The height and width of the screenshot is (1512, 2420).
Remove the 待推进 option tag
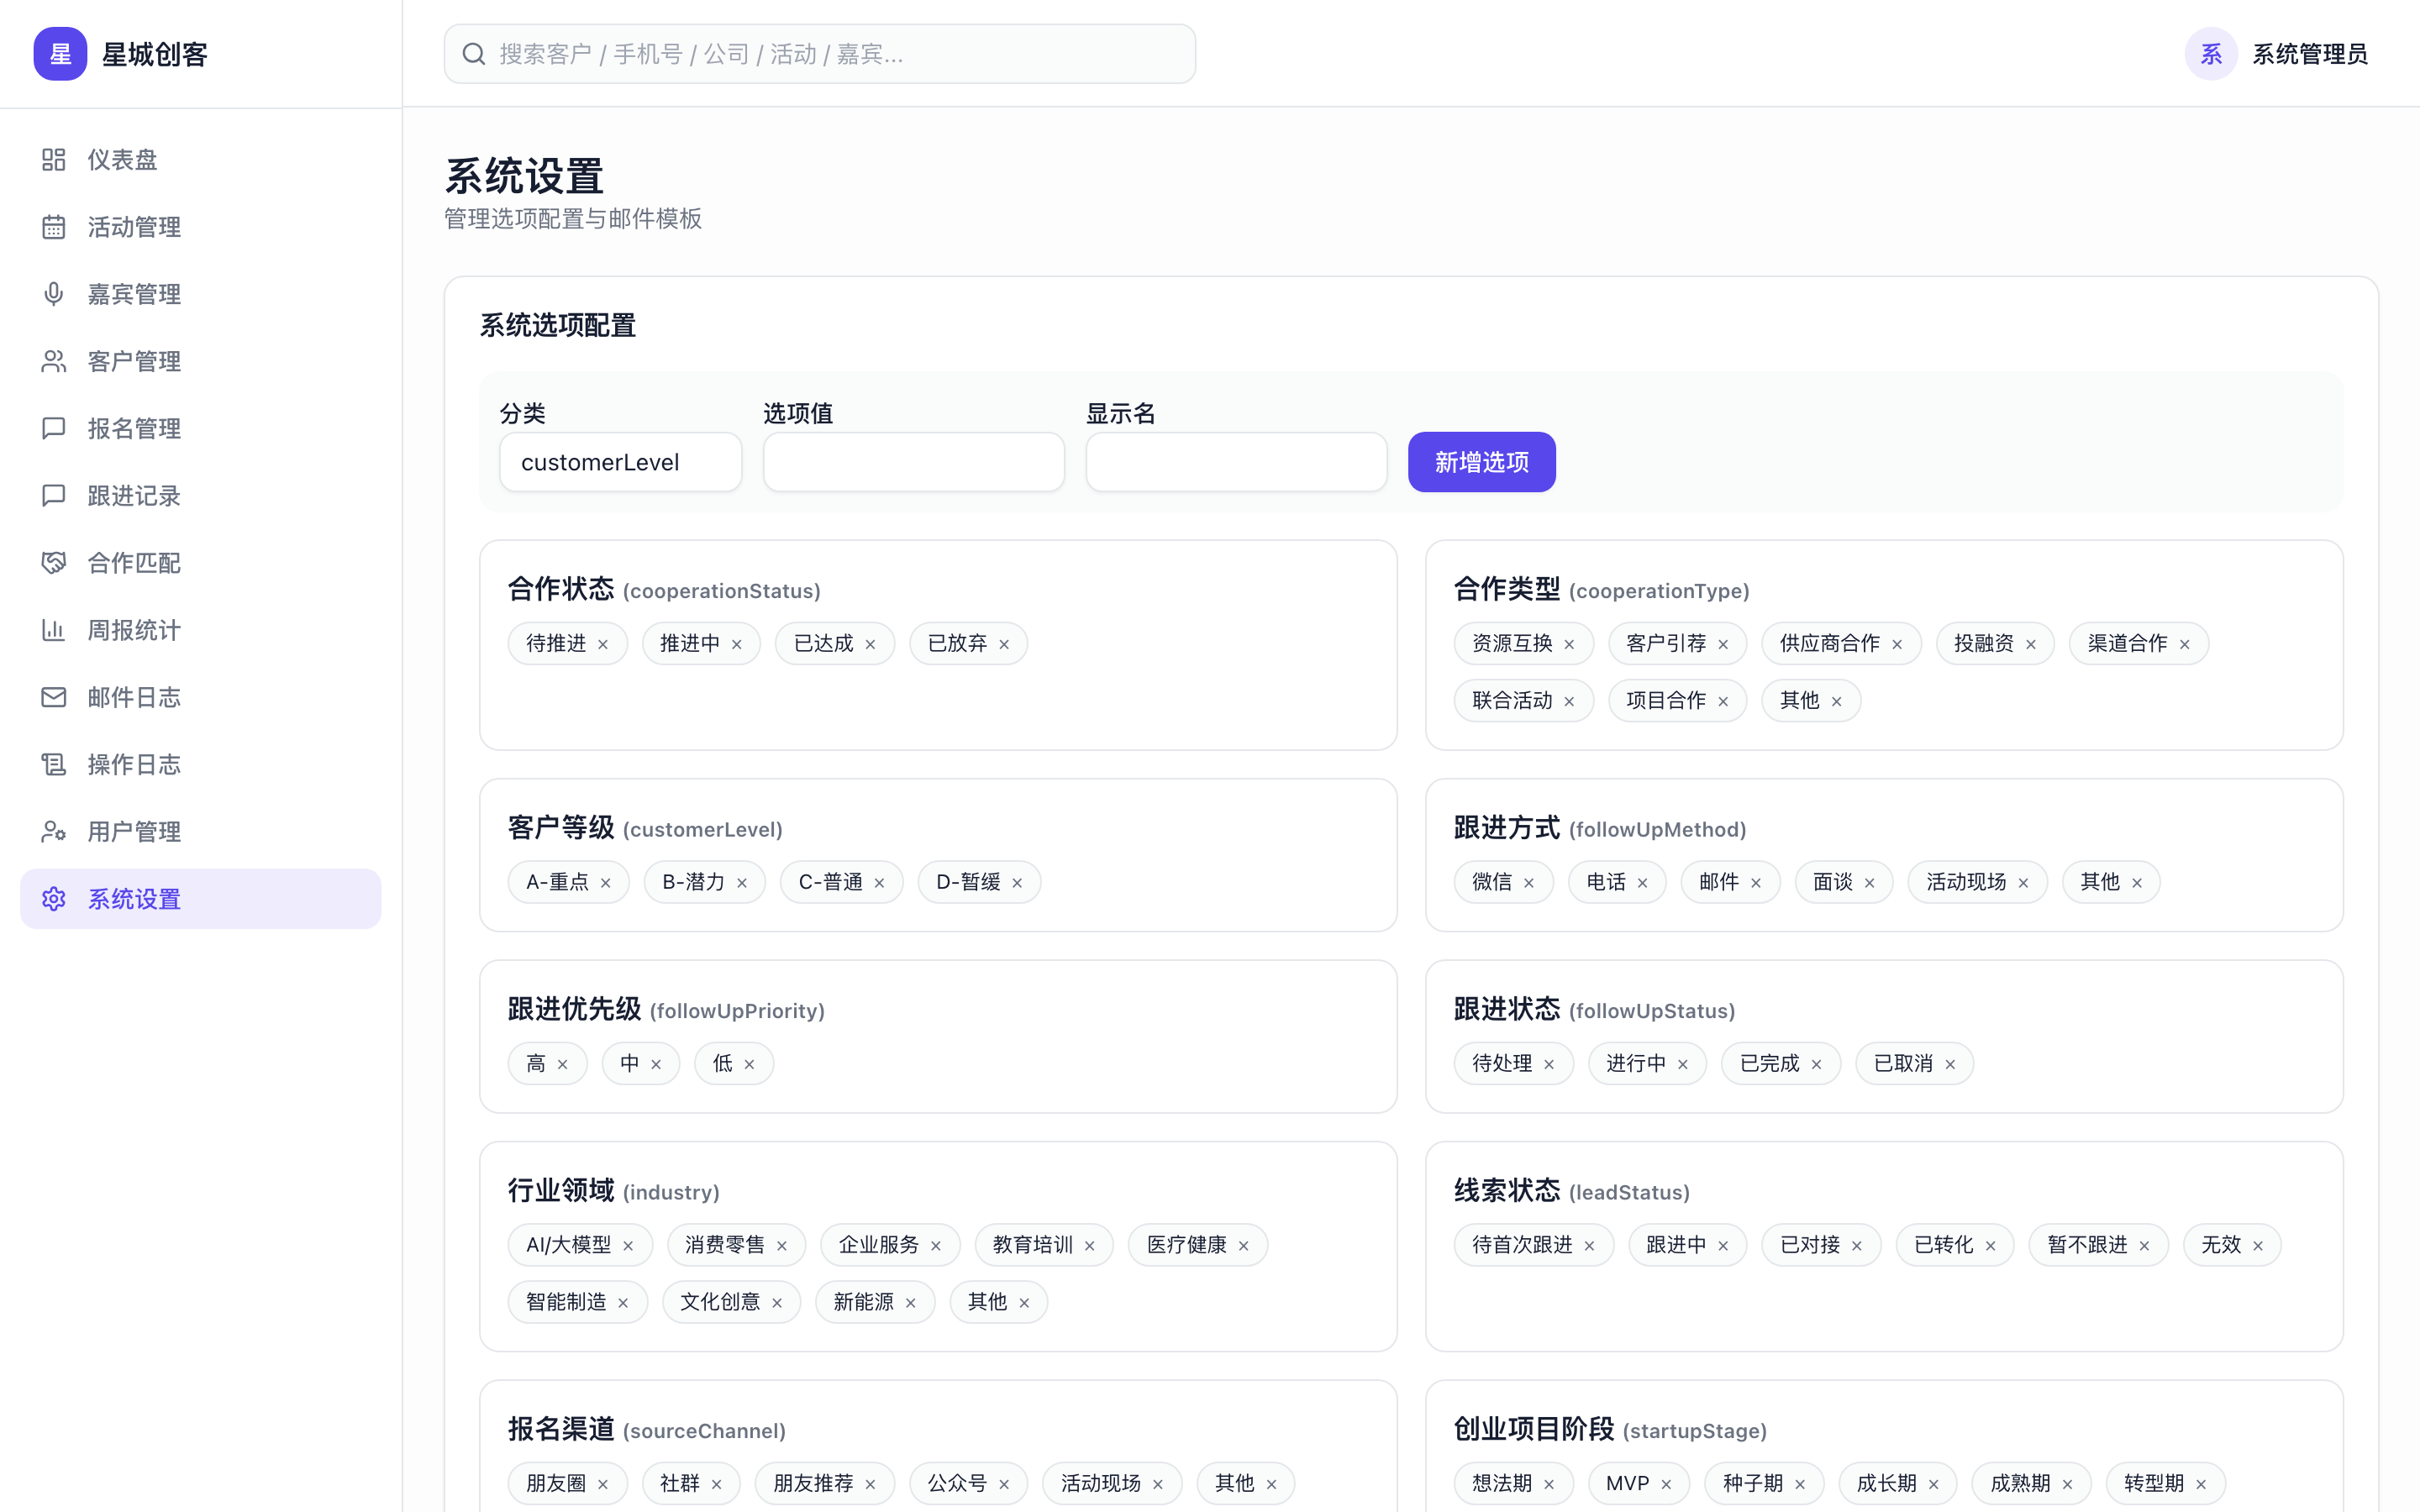[603, 644]
